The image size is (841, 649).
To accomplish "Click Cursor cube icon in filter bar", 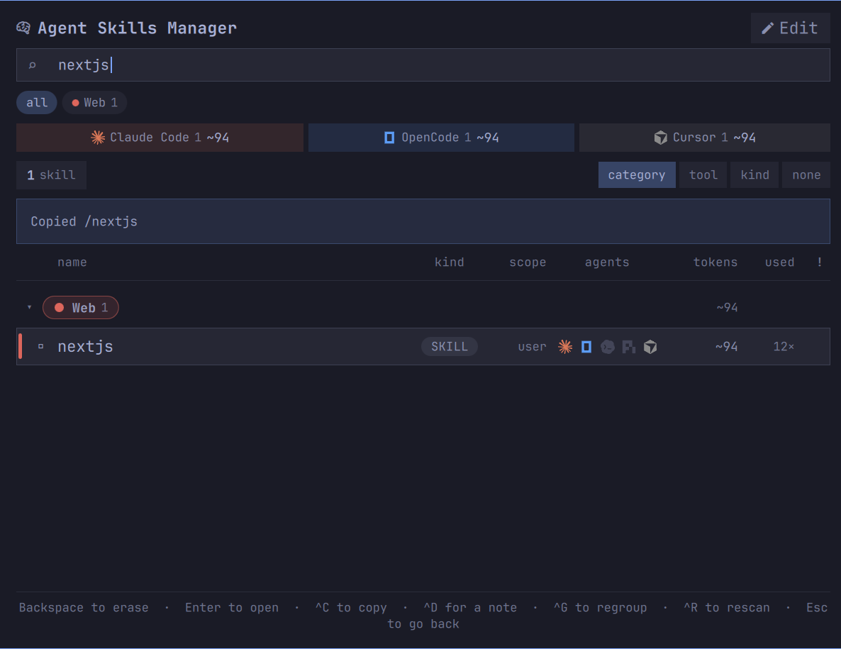I will pyautogui.click(x=661, y=138).
